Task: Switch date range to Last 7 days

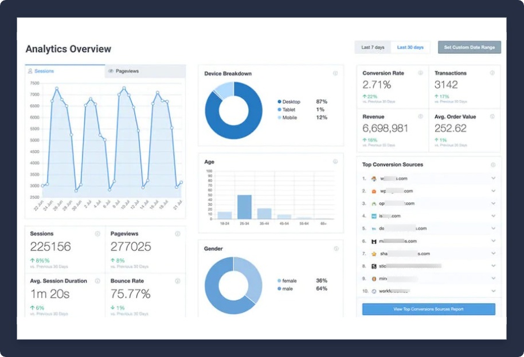Action: 373,47
